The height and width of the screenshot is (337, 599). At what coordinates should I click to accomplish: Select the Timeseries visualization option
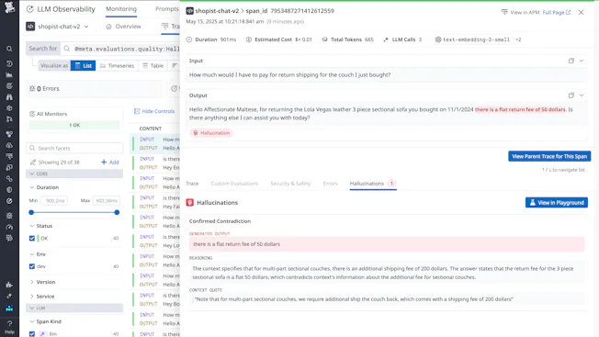point(117,65)
